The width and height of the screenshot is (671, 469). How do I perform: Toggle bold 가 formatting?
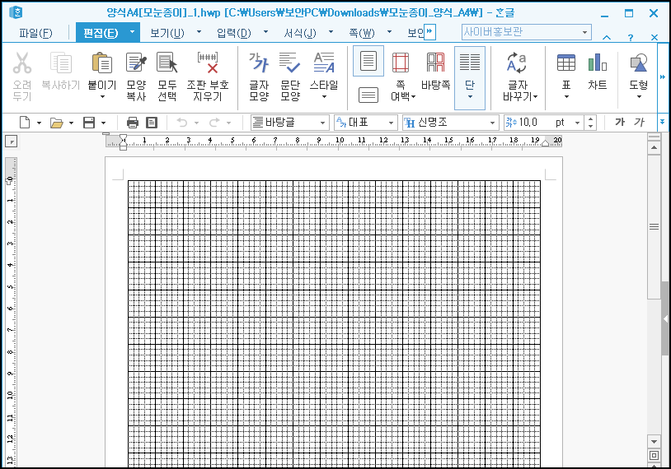pos(620,122)
